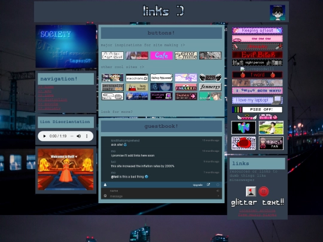The image size is (323, 242).
Task: Click the angel wings blinkie
Action: coord(247,117)
